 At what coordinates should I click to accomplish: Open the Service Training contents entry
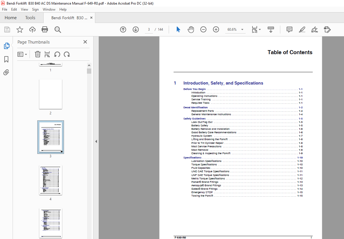pyautogui.click(x=201, y=99)
